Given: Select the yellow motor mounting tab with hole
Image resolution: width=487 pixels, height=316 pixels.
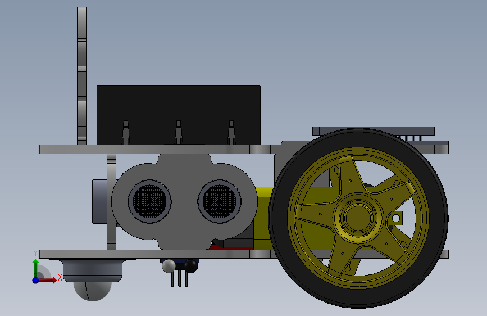Looking at the screenshot, I should [x=395, y=218].
